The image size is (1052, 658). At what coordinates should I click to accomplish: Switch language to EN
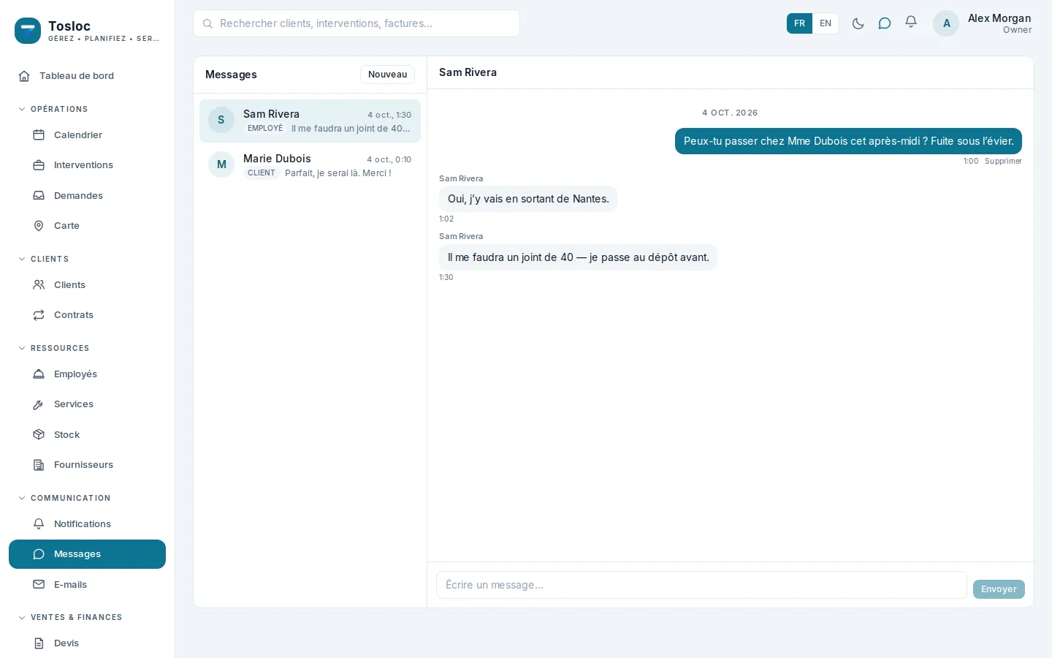click(826, 23)
